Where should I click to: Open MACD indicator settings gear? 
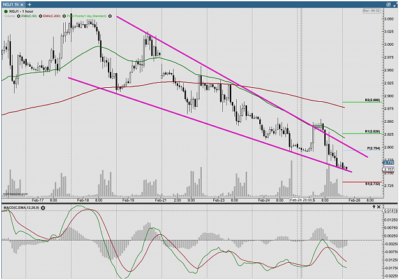pos(43,208)
